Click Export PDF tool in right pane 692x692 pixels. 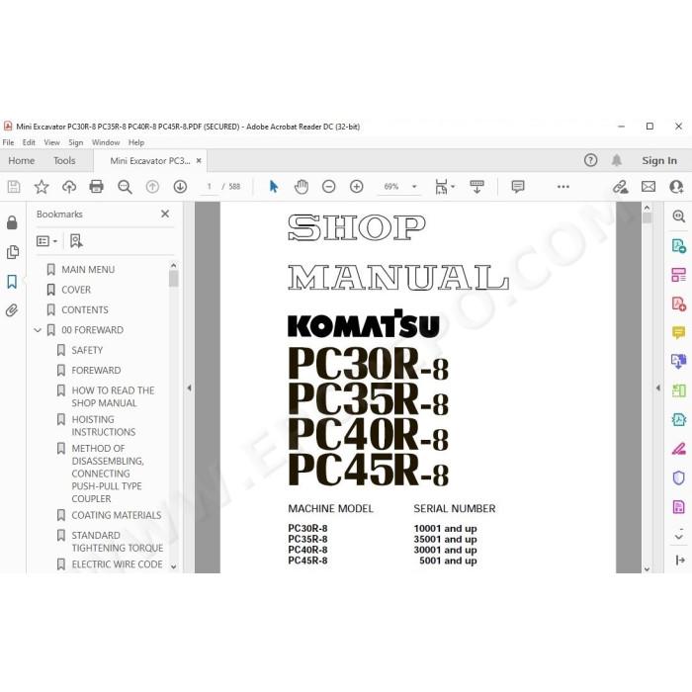pos(678,245)
